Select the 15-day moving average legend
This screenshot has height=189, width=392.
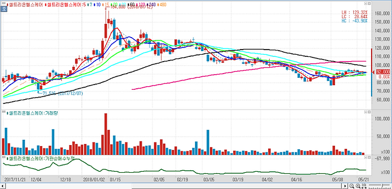pyautogui.click(x=106, y=5)
